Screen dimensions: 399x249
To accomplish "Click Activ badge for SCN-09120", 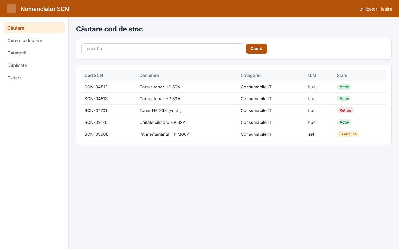I will click(344, 122).
